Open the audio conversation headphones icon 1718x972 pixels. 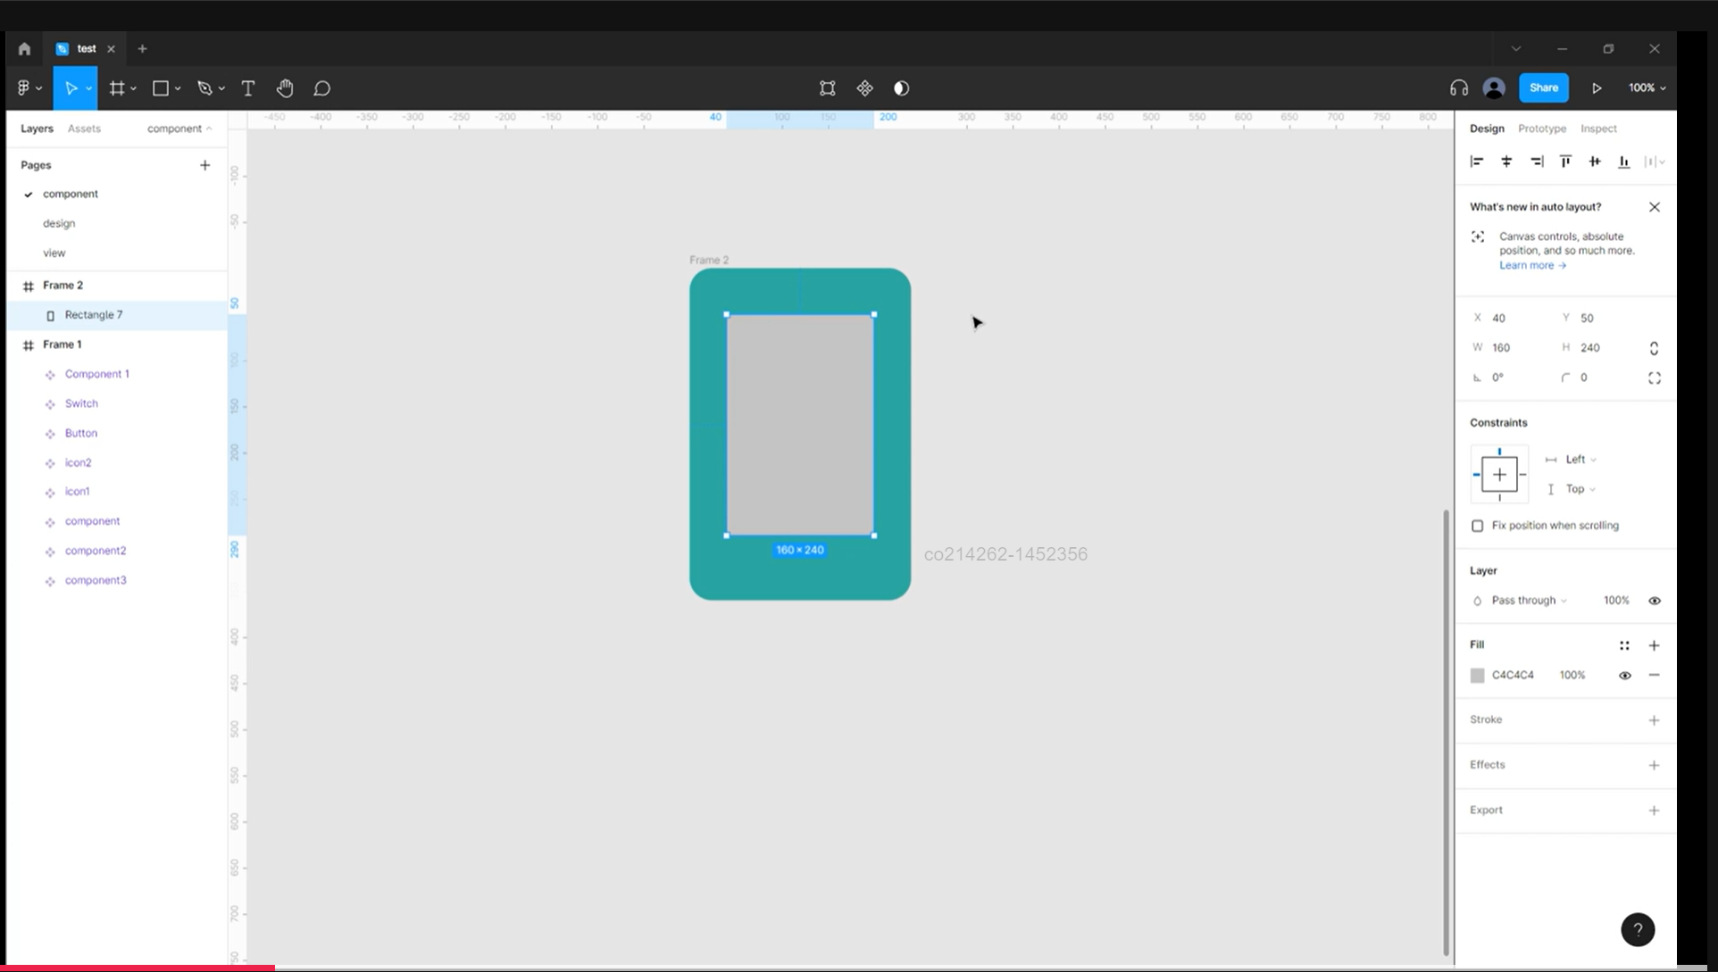(1458, 88)
